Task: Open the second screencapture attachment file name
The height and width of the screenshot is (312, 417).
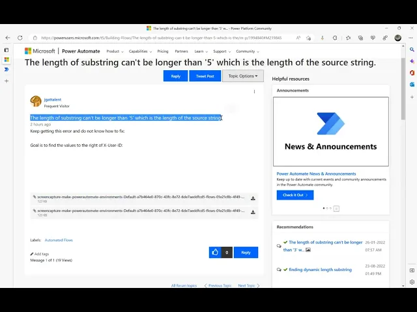Action: coord(141,211)
